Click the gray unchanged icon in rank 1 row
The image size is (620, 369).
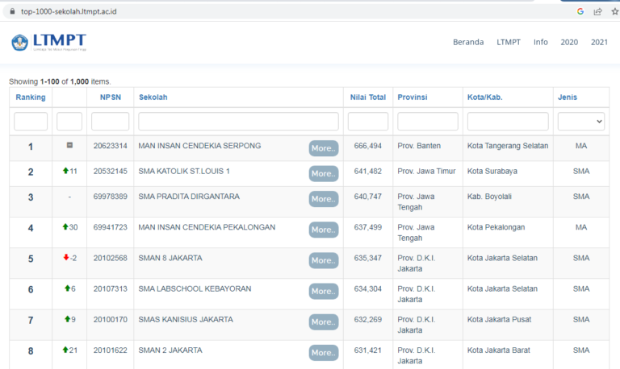[x=69, y=146]
